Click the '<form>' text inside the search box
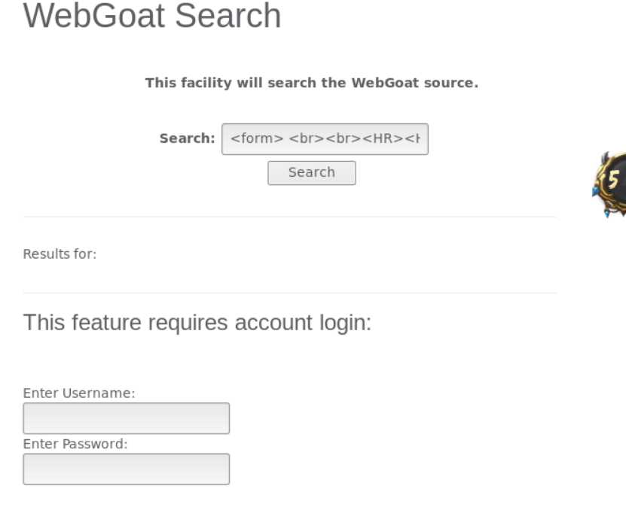This screenshot has width=626, height=513. point(257,138)
